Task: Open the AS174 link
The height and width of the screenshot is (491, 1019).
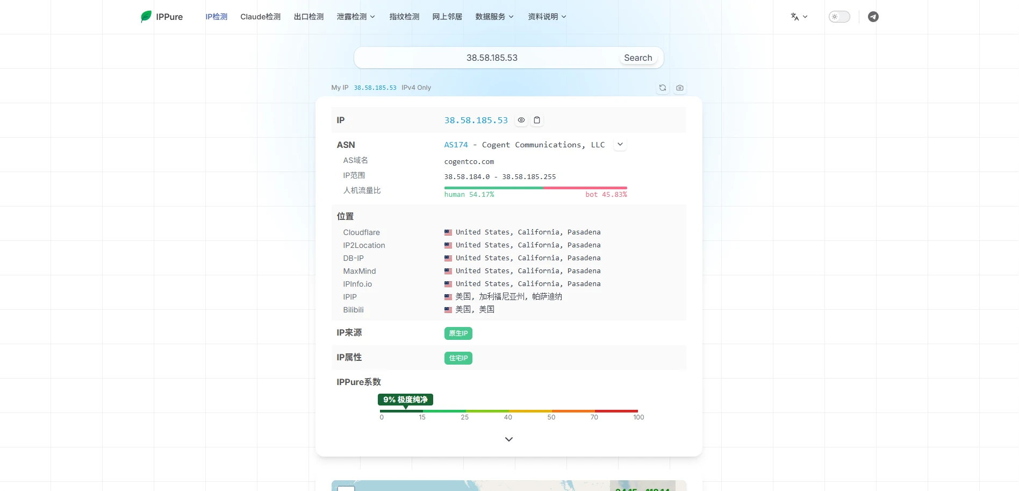Action: (456, 145)
